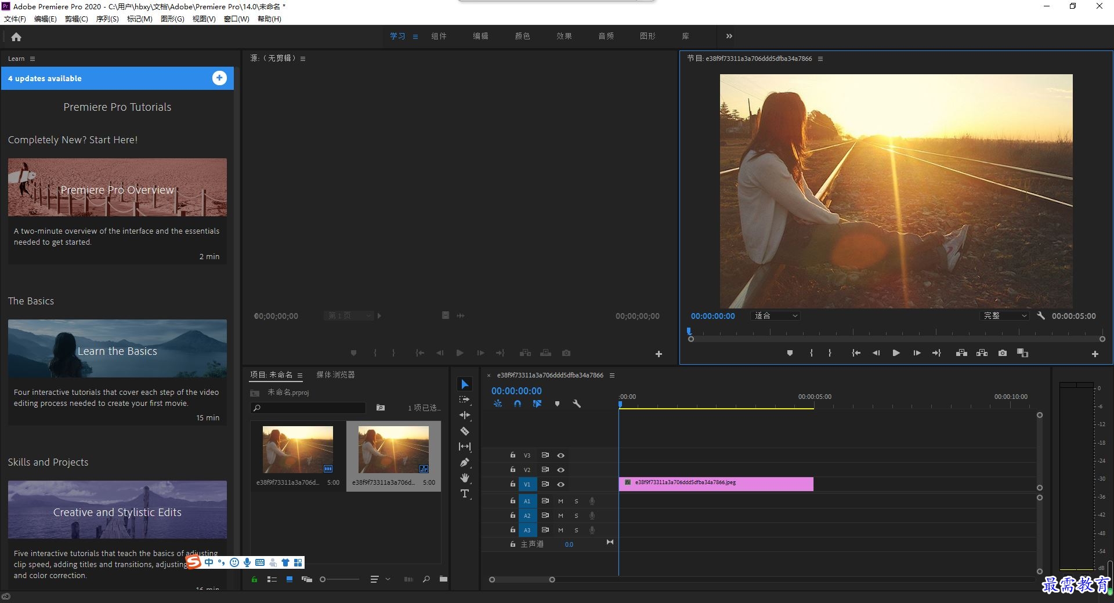Select the Track Select Forward tool
This screenshot has width=1114, height=603.
coord(464,399)
